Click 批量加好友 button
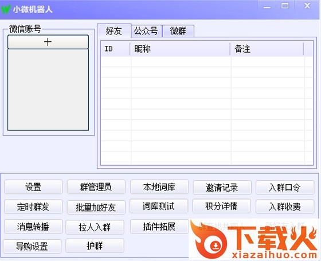This screenshot has height=261, width=321. coord(96,207)
